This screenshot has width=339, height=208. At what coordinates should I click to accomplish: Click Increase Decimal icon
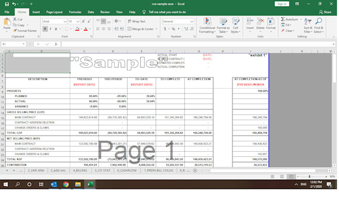click(186, 29)
